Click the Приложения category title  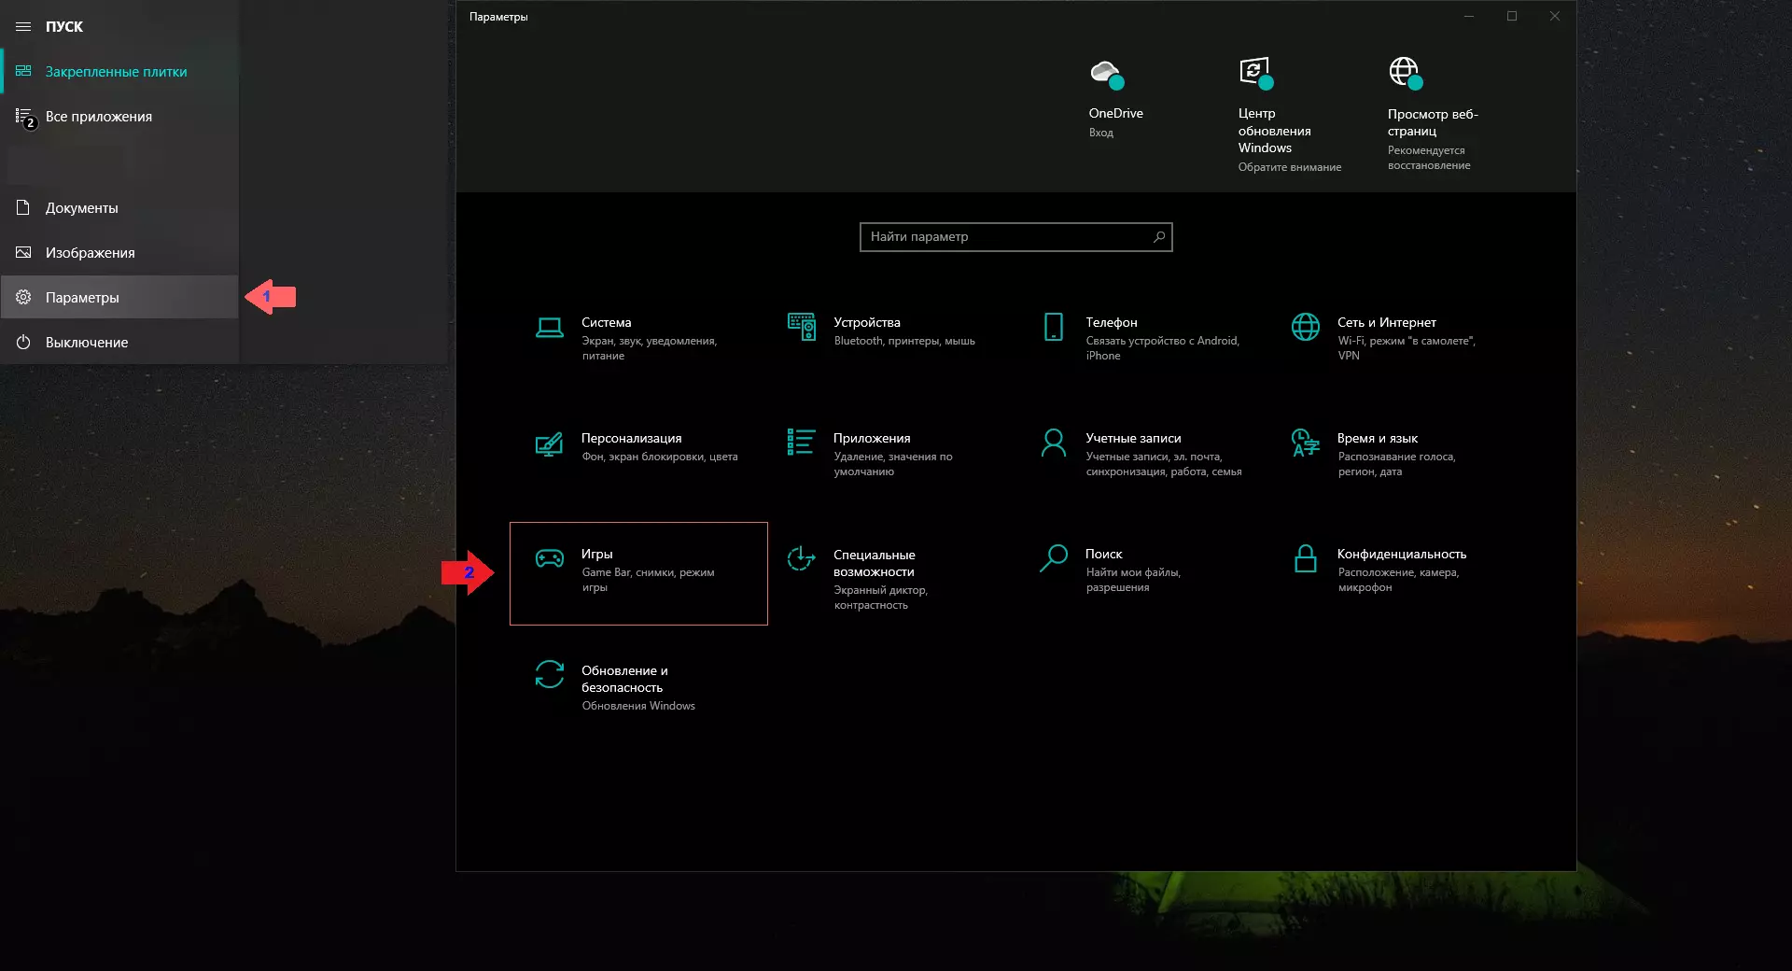872,438
